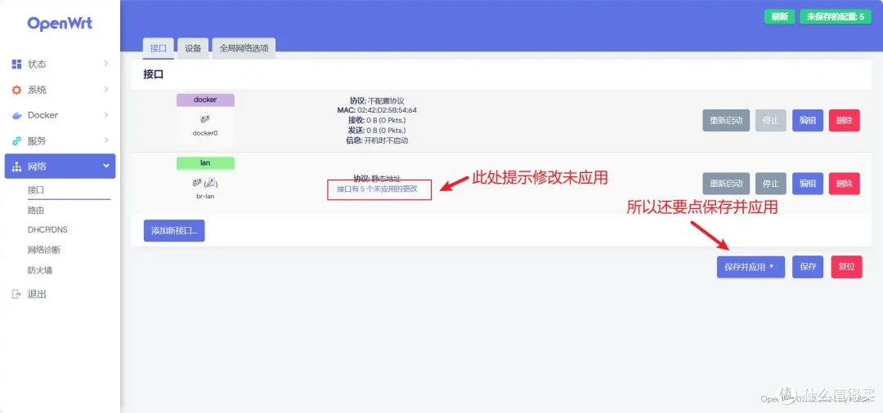Switch to the 接口 tab
Screen dimensions: 883x413
pyautogui.click(x=159, y=48)
